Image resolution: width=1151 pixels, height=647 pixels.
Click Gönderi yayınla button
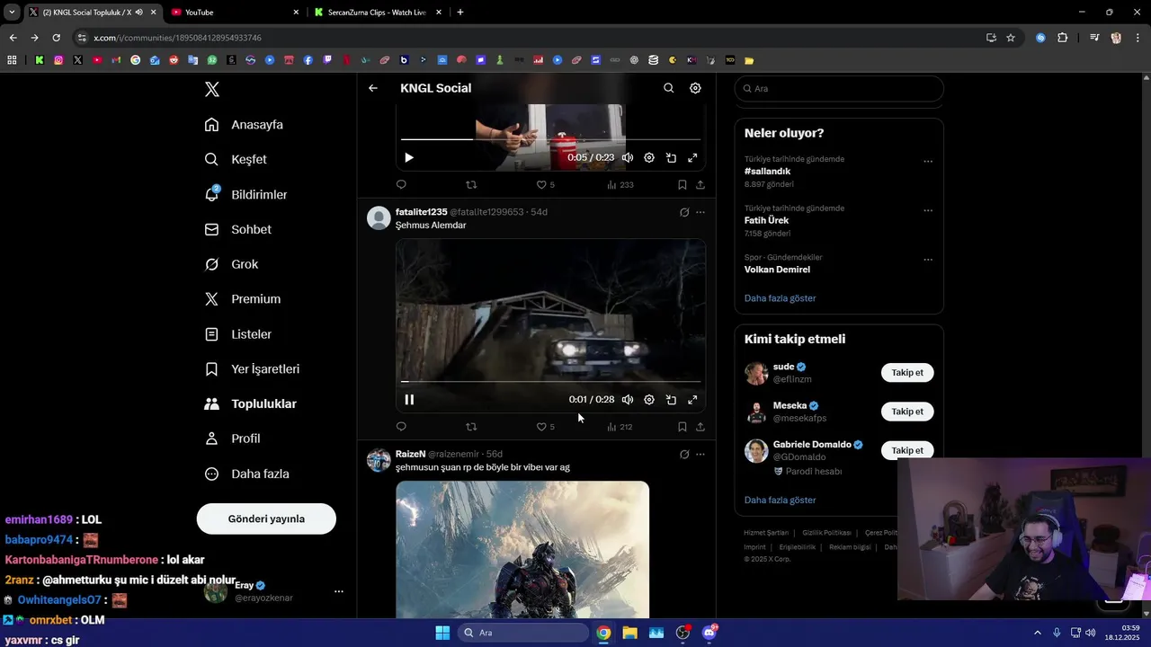point(266,518)
